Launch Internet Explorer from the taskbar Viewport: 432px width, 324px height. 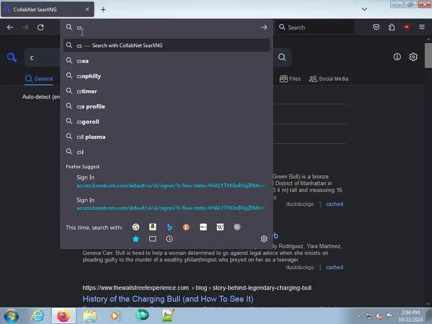click(38, 316)
